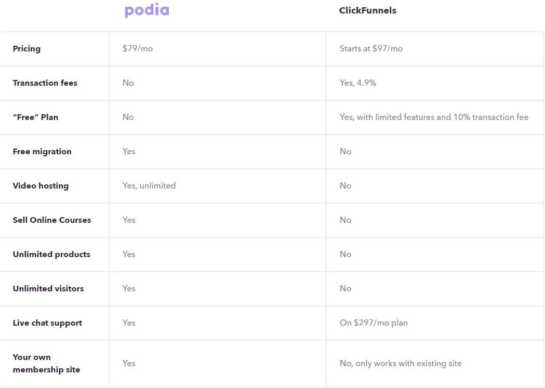
Task: Click the Video hosting row label
Action: (x=41, y=186)
